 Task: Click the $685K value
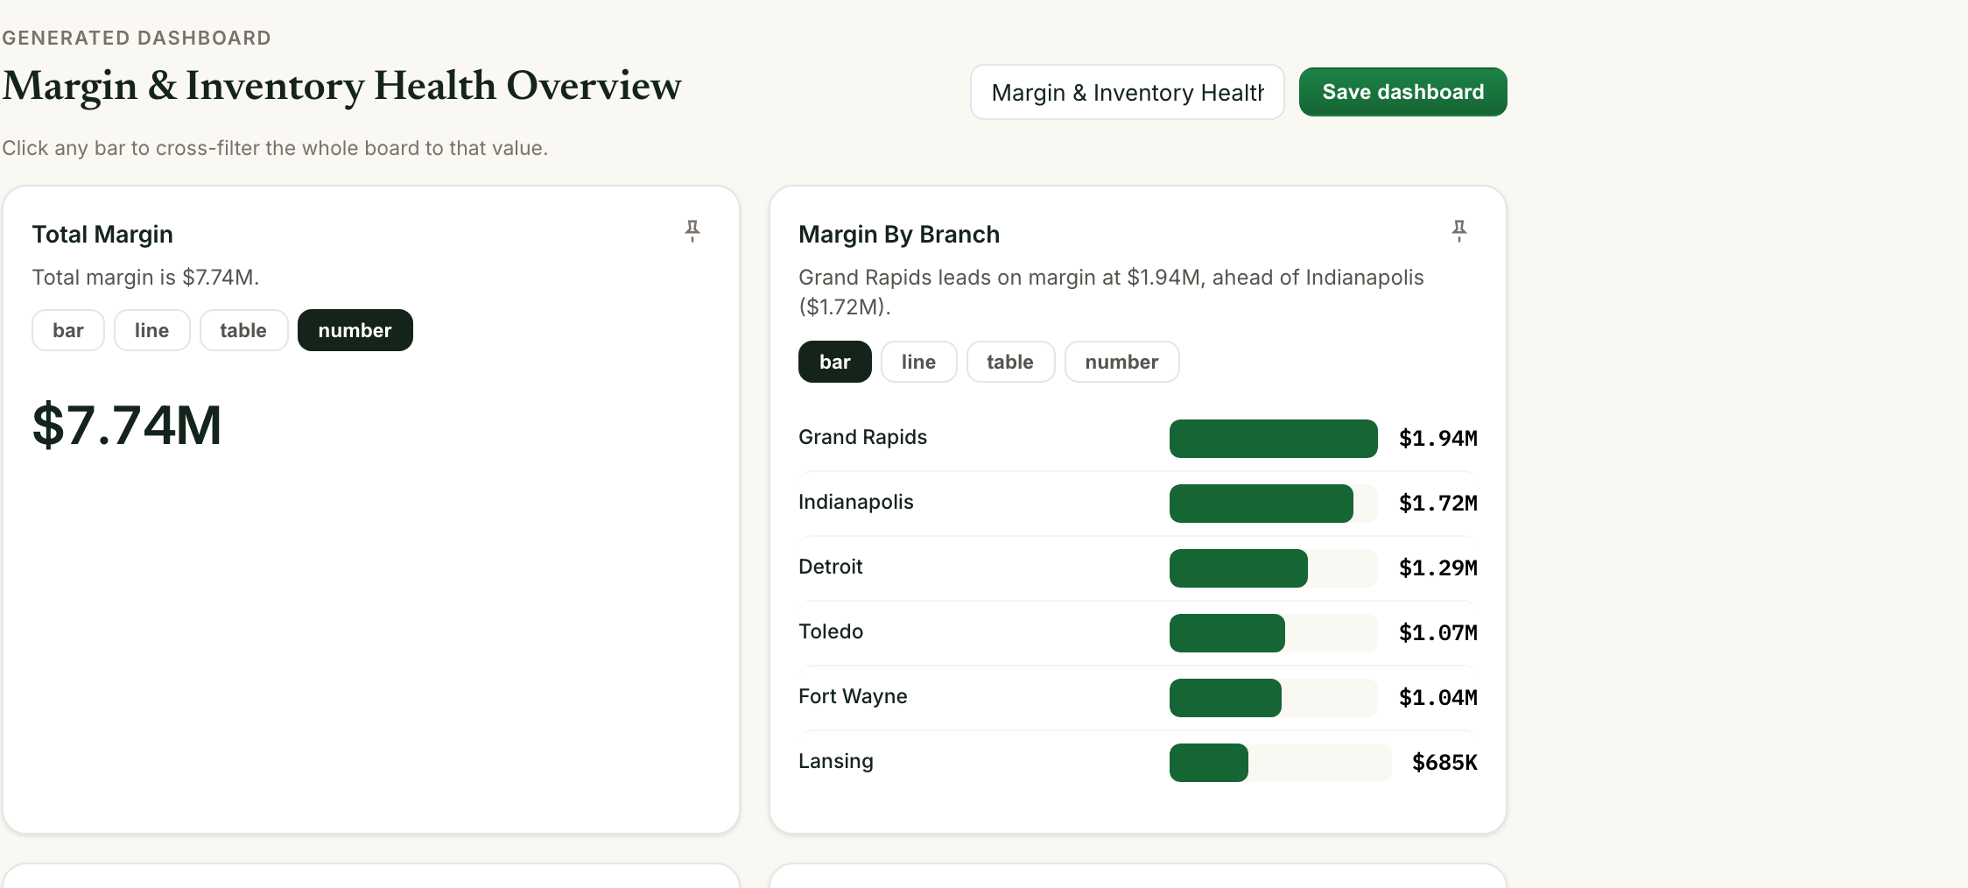pyautogui.click(x=1444, y=763)
